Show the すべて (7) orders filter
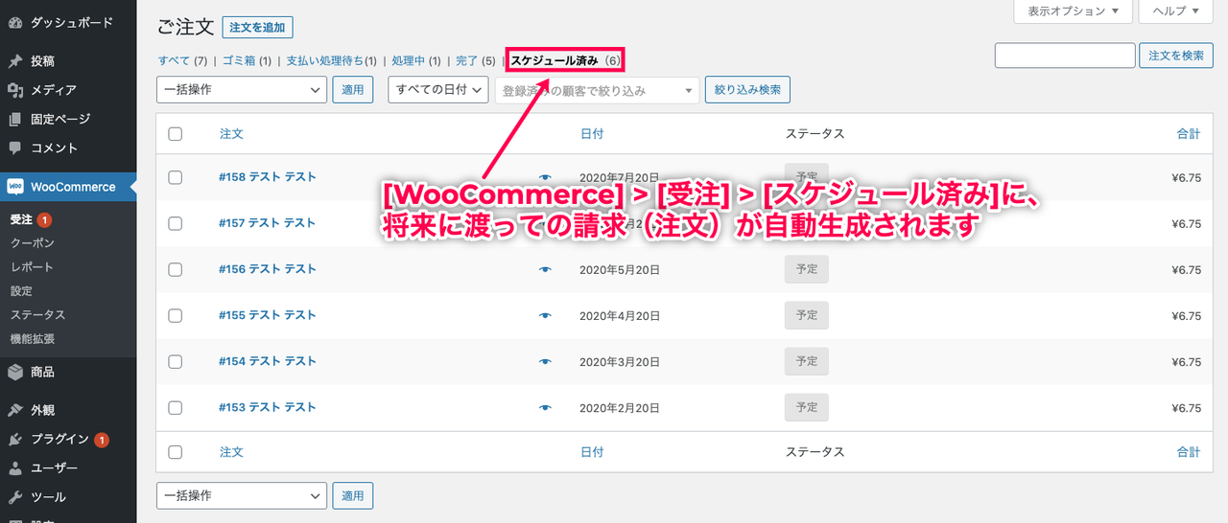The height and width of the screenshot is (523, 1228). click(x=182, y=61)
